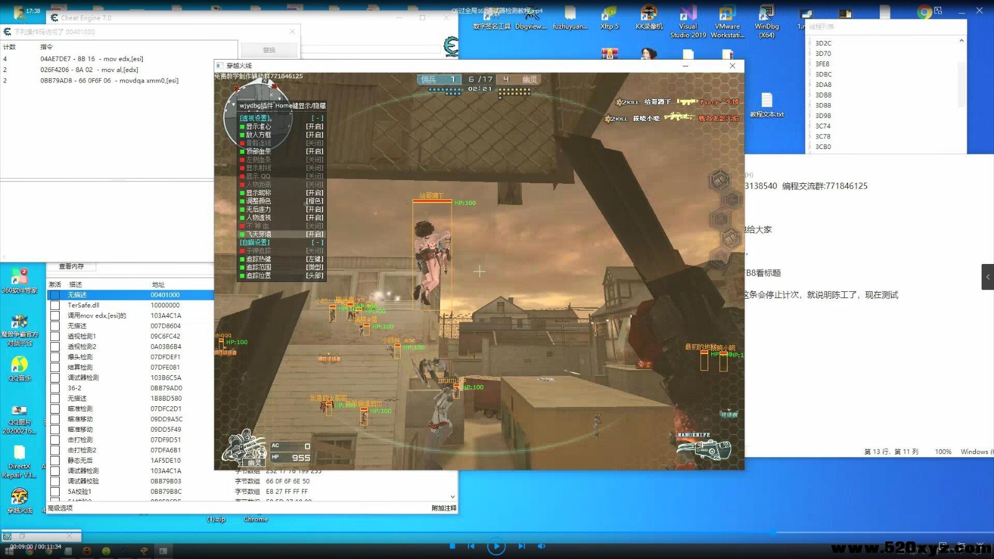
Task: Open the Dbgview desktop shortcut
Action: 531,17
